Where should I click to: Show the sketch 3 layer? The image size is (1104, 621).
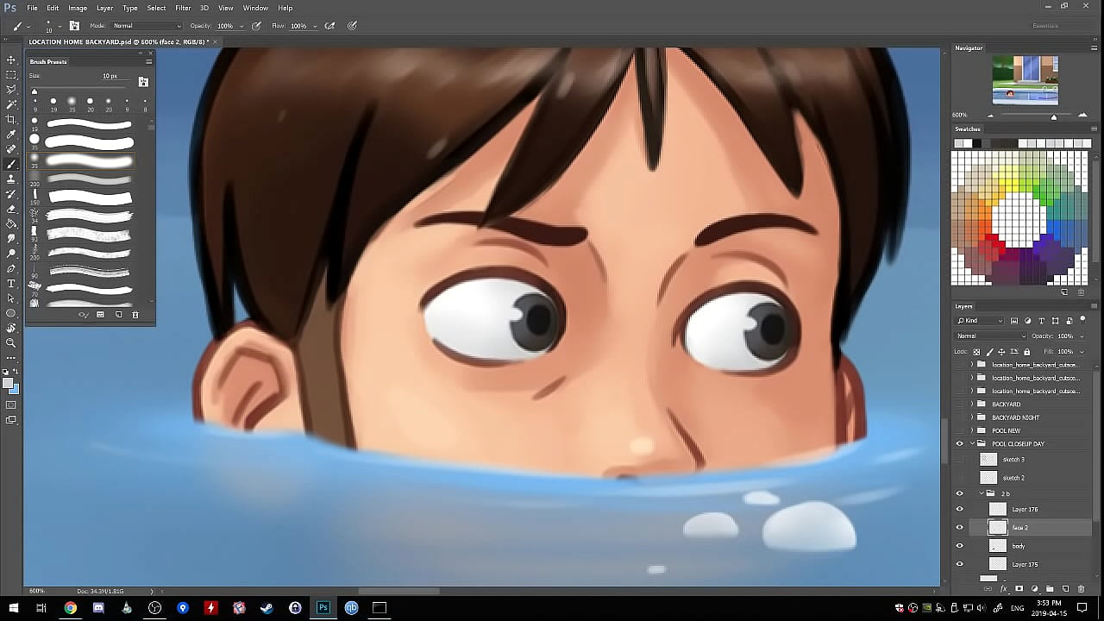[x=959, y=460]
